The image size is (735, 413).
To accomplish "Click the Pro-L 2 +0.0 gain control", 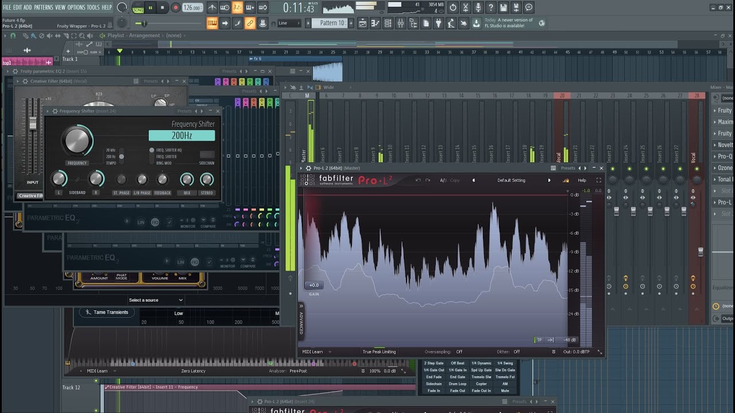I will (314, 285).
